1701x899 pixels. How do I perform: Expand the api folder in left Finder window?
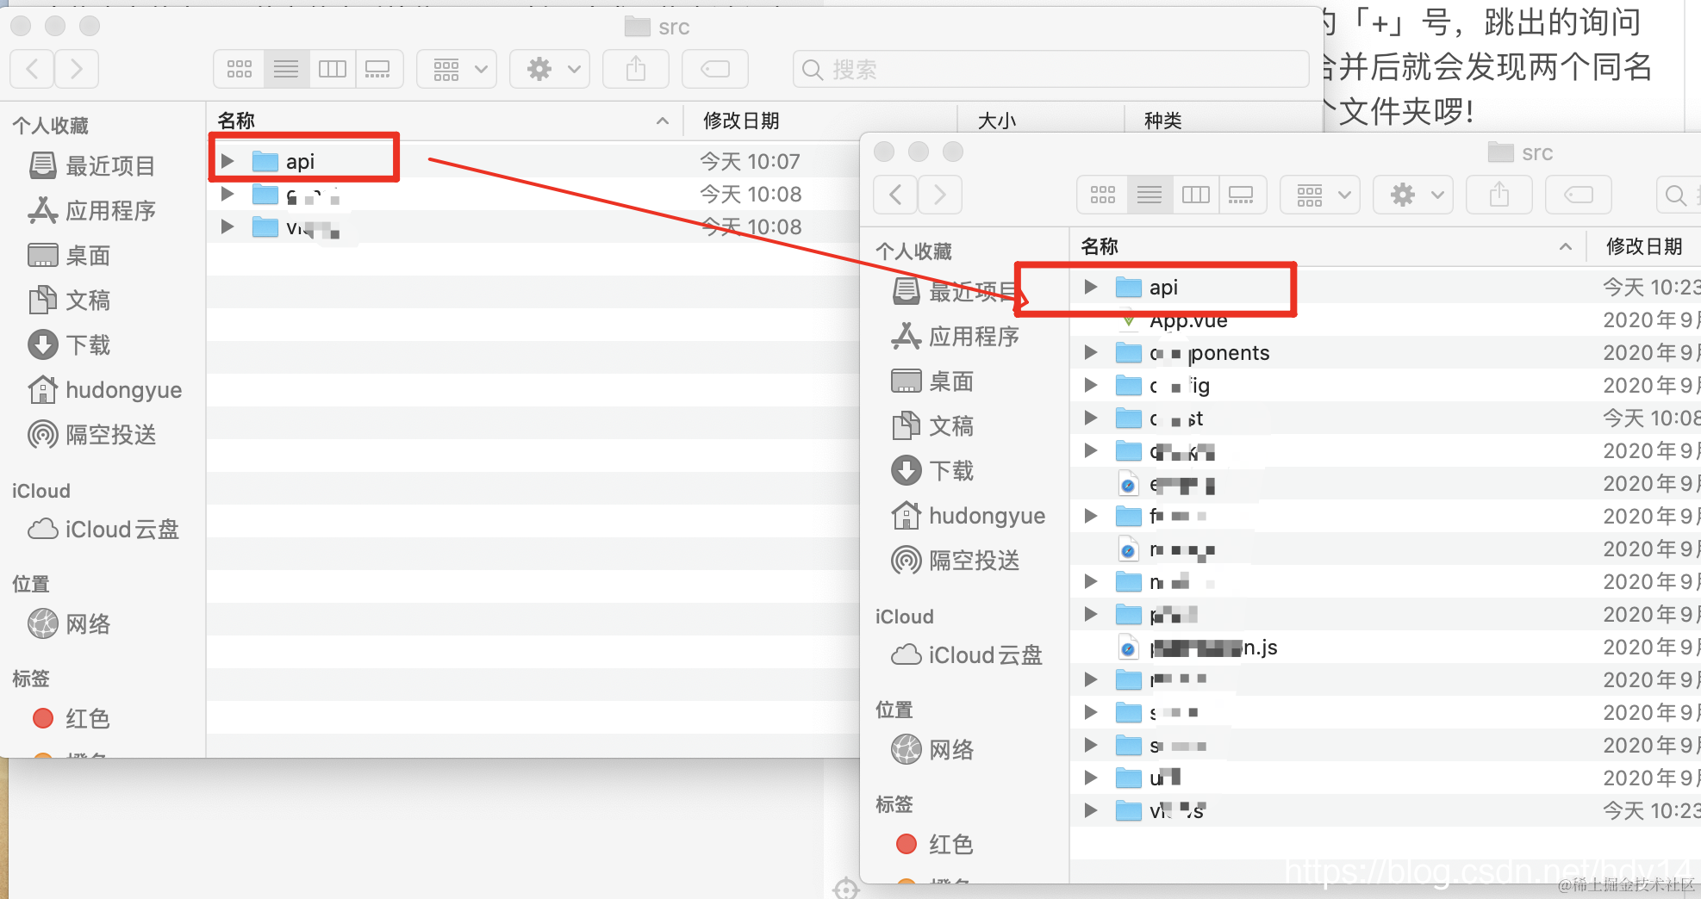click(227, 161)
